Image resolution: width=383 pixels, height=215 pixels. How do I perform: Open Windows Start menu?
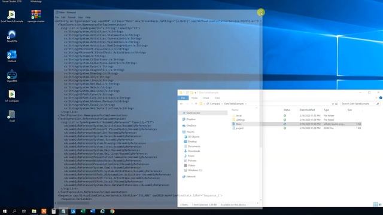tap(5, 211)
